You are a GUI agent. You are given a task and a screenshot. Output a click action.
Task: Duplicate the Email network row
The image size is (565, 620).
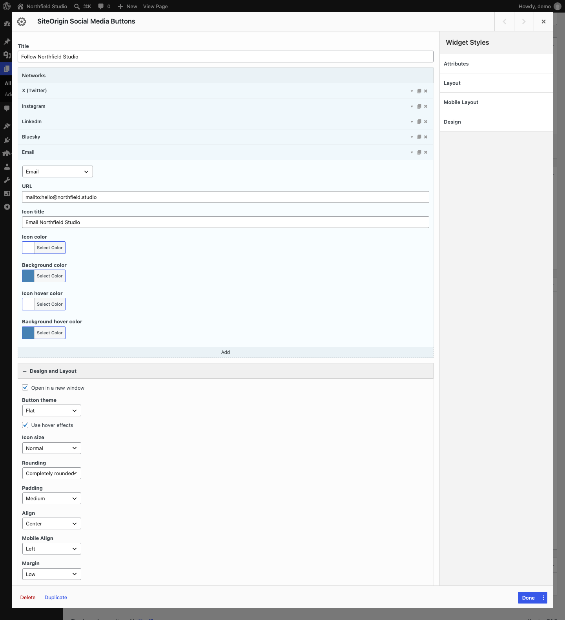(x=419, y=152)
